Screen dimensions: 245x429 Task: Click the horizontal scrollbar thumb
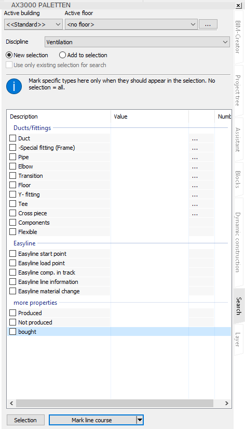click(x=115, y=403)
